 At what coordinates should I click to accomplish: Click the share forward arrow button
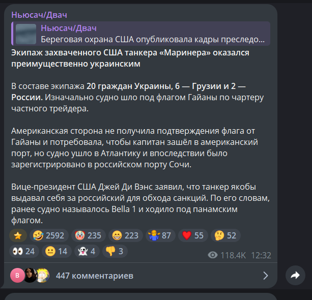295,276
